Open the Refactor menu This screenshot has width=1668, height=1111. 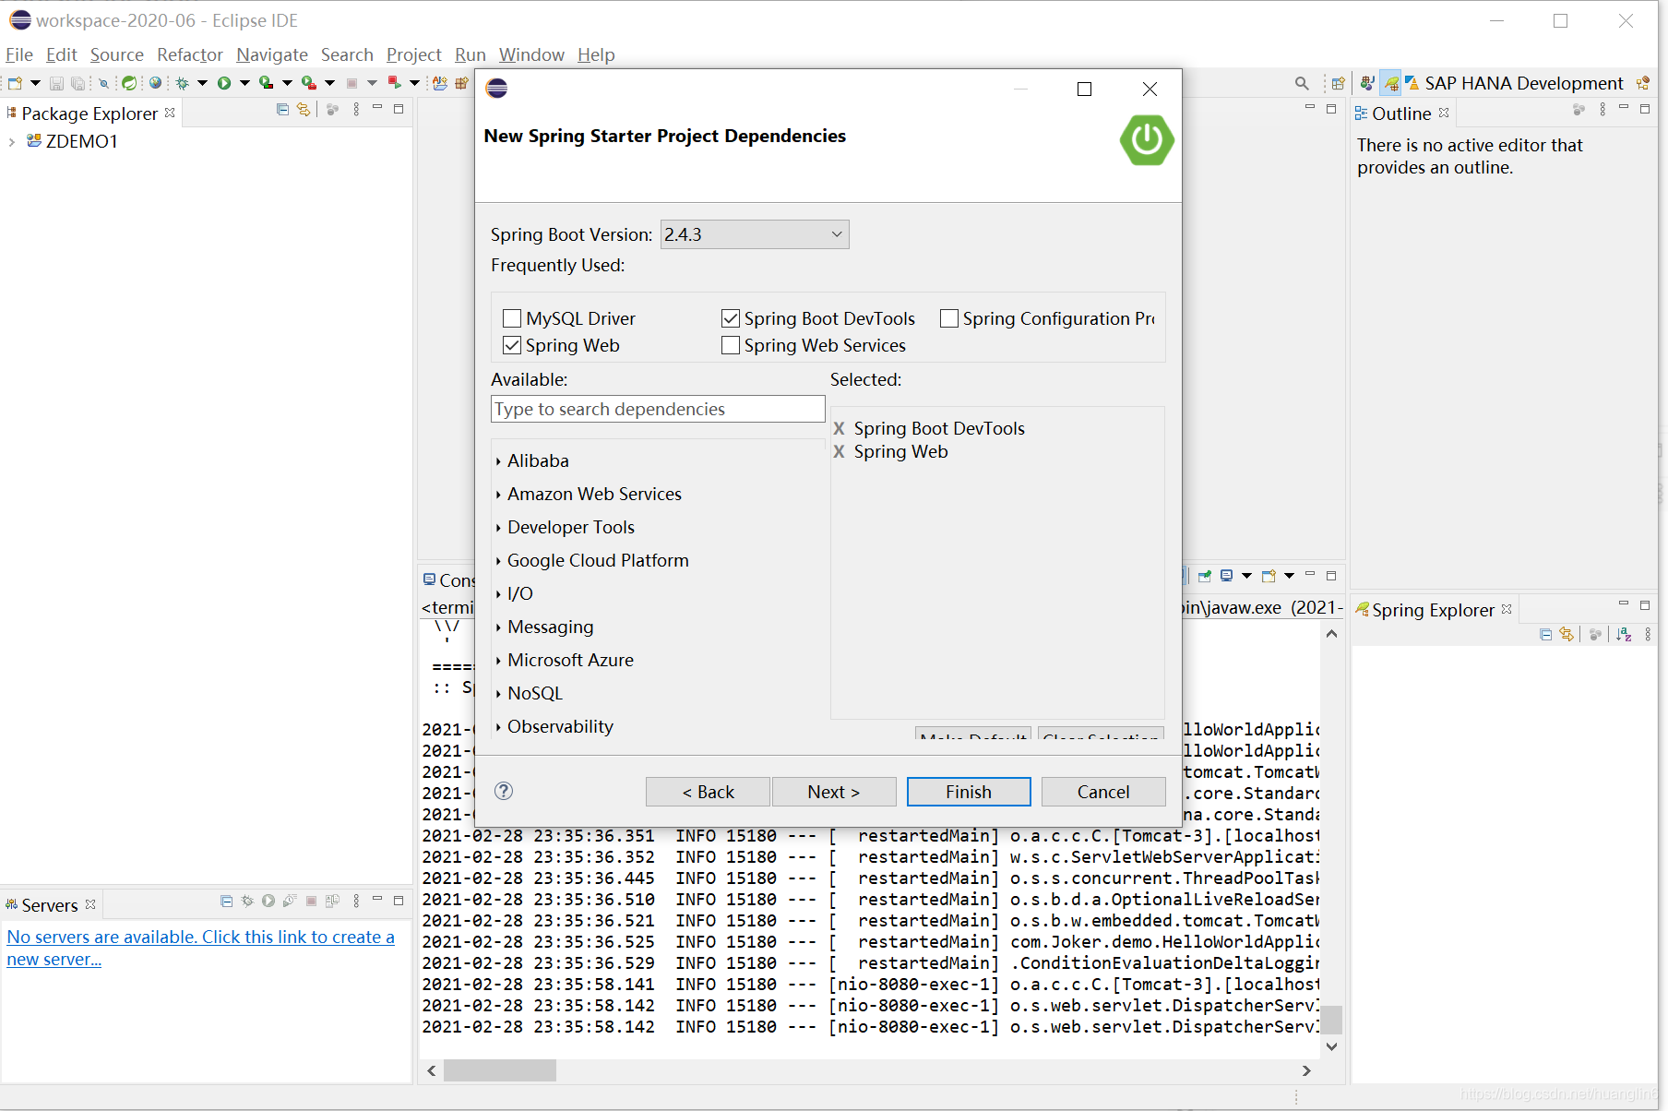[190, 54]
